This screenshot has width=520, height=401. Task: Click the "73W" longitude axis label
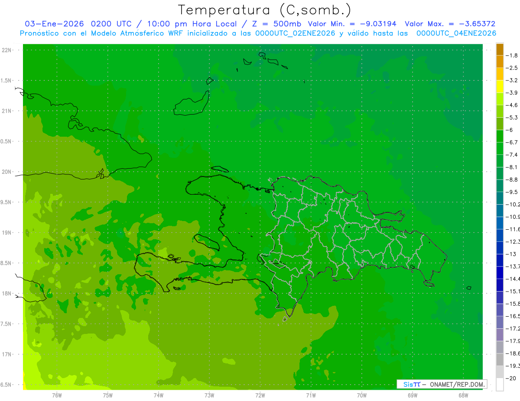click(209, 395)
